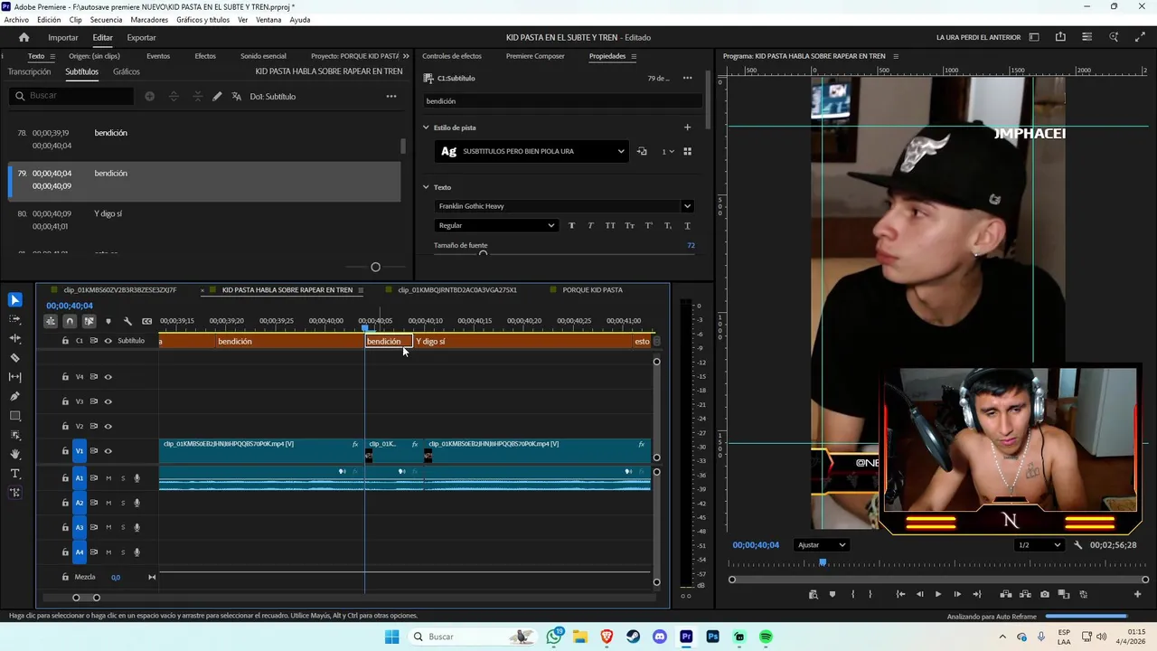Image resolution: width=1157 pixels, height=651 pixels.
Task: Click Export Frame camera icon
Action: click(x=1045, y=594)
